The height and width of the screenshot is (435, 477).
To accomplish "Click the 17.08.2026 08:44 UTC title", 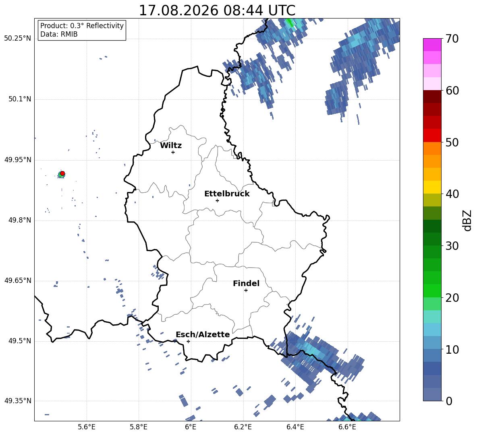I will [x=217, y=10].
